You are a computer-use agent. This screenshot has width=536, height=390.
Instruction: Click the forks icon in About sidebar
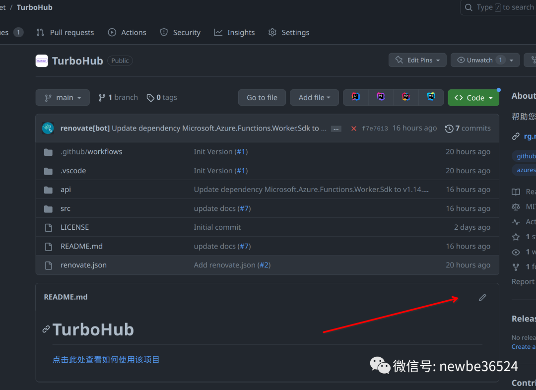pyautogui.click(x=516, y=267)
